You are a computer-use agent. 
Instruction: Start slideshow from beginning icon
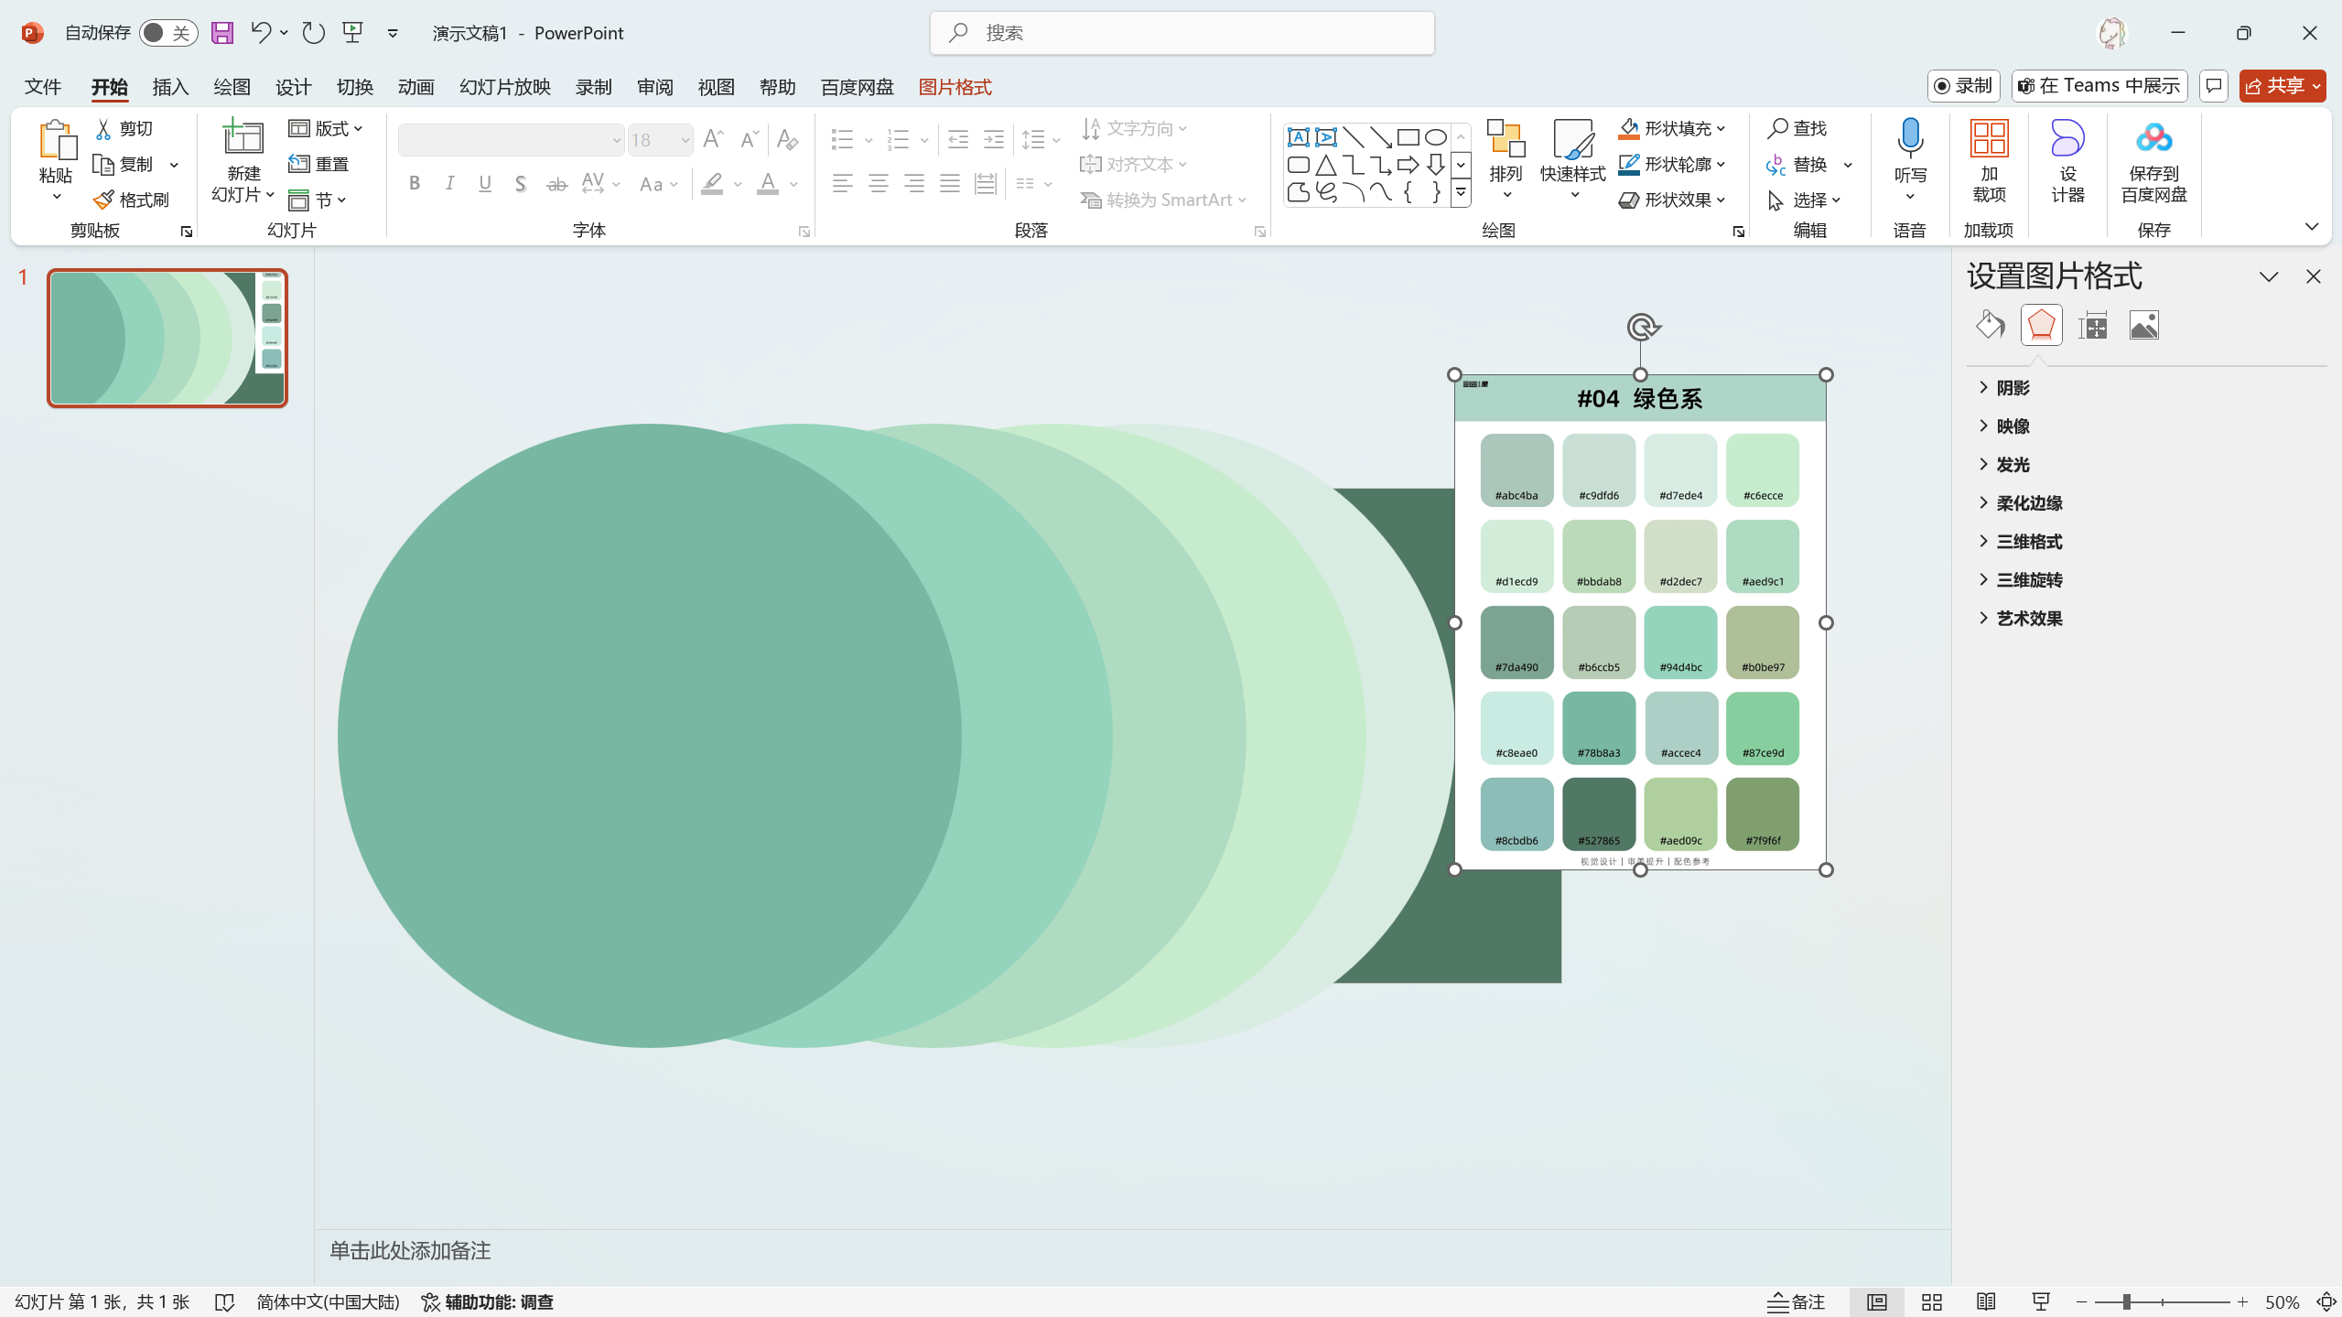352,33
